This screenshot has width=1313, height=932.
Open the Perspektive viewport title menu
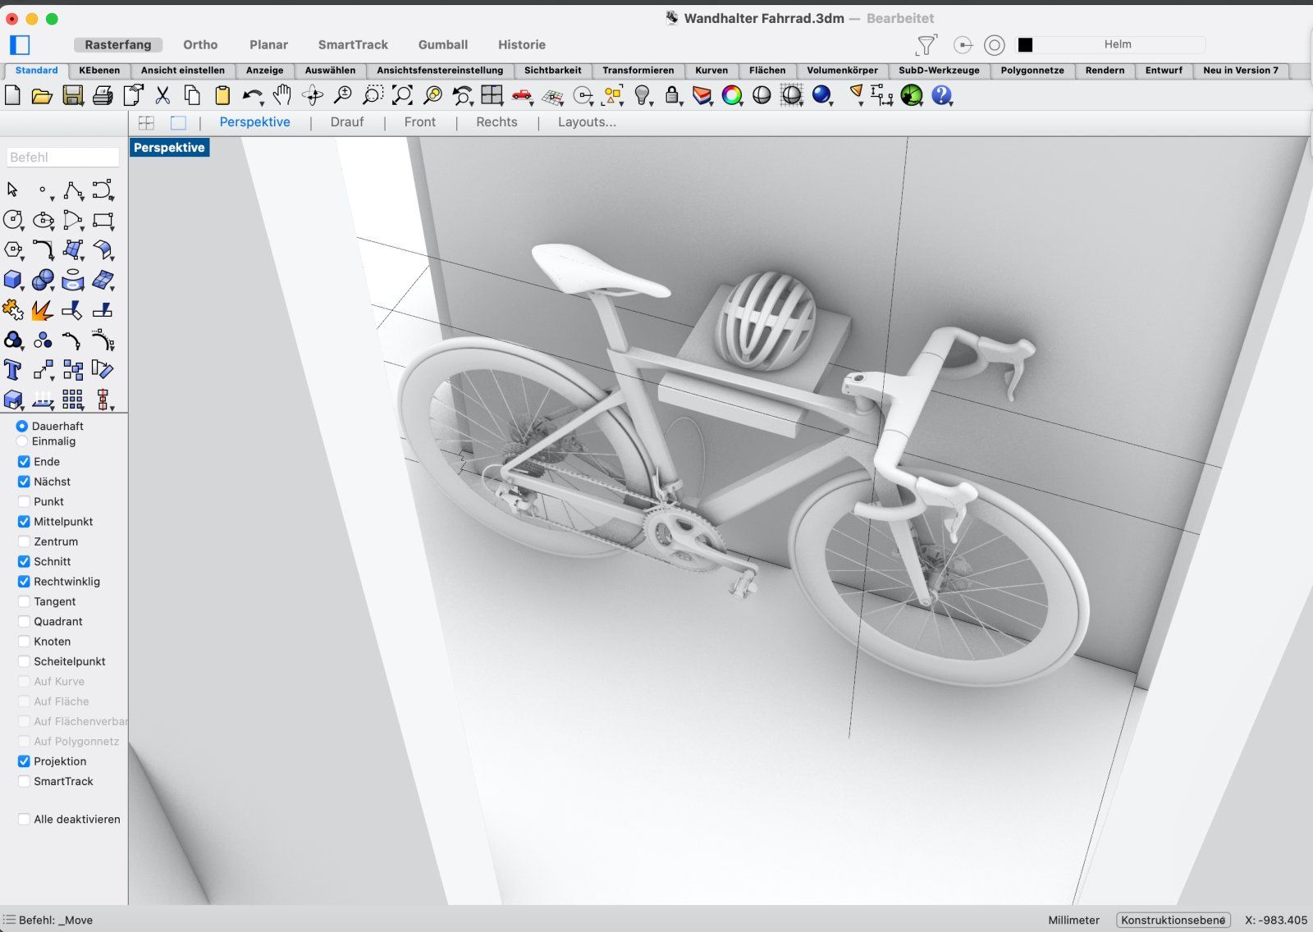pyautogui.click(x=169, y=148)
